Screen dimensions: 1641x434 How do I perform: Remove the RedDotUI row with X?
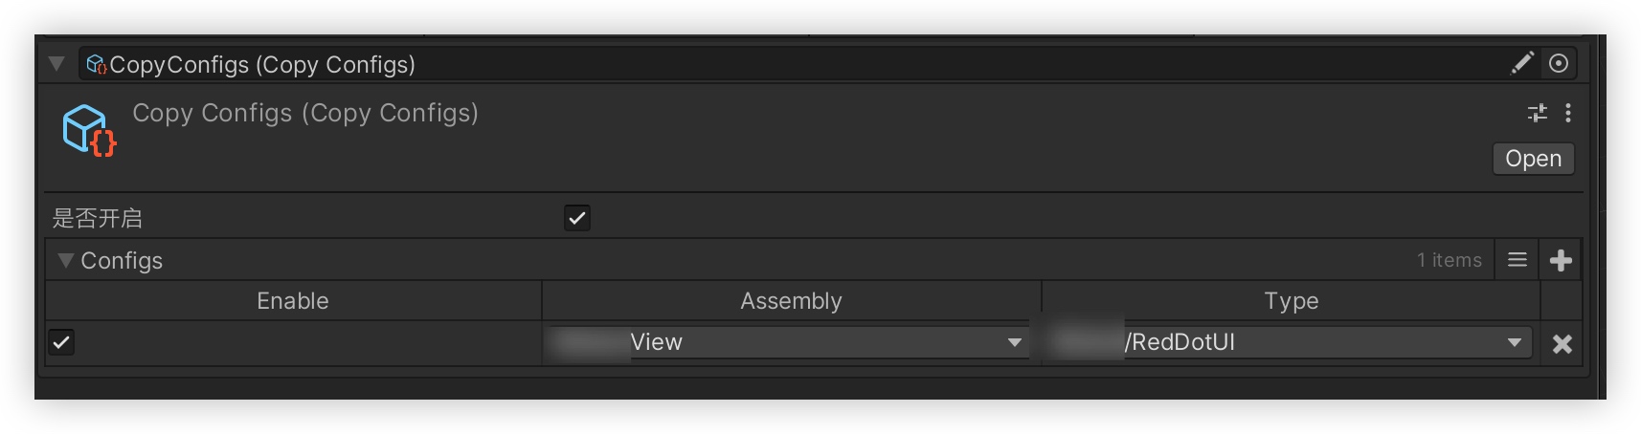pos(1562,344)
